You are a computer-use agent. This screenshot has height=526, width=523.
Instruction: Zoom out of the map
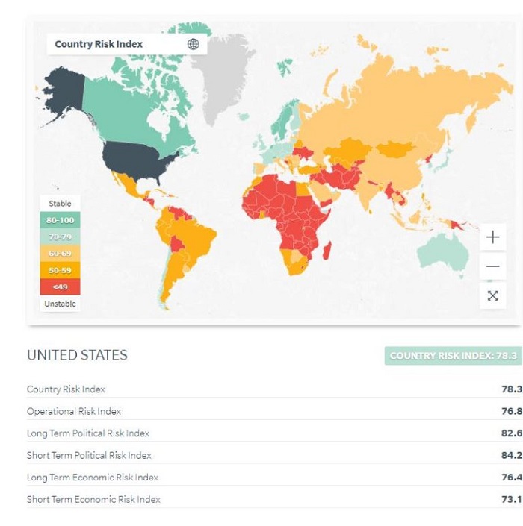(x=492, y=266)
